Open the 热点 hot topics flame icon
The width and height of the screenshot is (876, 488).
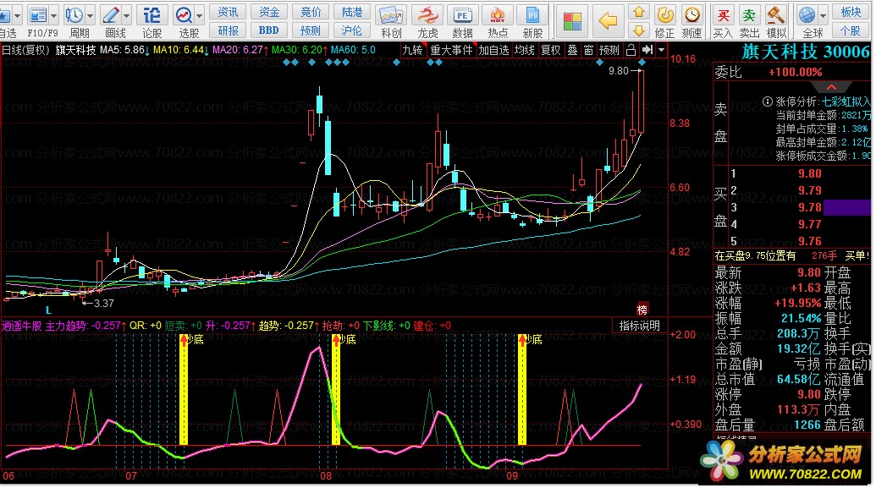(497, 15)
